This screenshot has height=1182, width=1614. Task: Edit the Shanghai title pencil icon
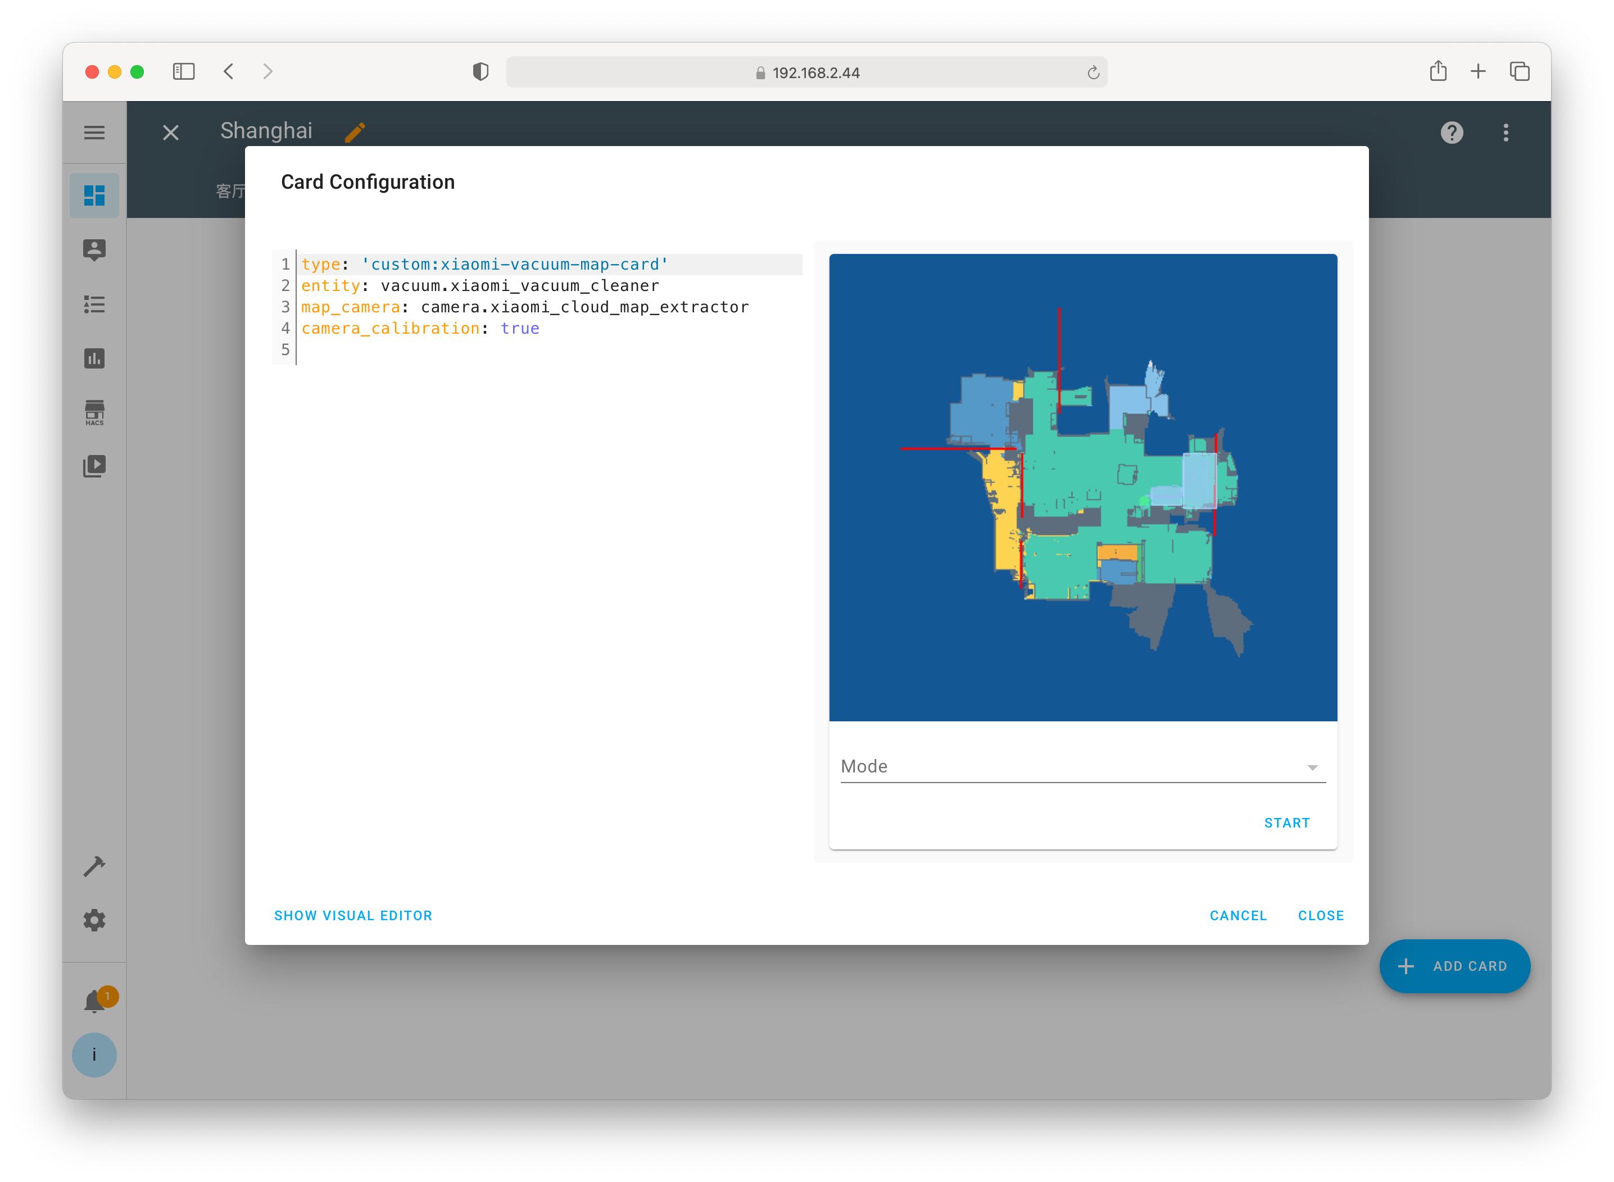pyautogui.click(x=355, y=133)
